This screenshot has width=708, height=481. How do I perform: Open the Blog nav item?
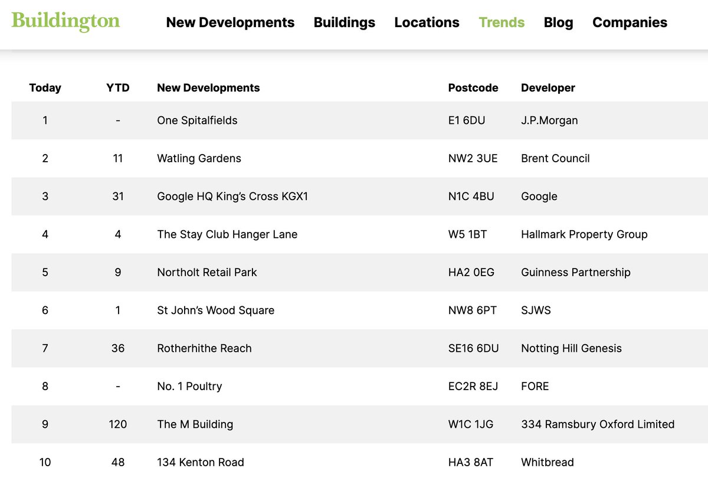(x=558, y=22)
